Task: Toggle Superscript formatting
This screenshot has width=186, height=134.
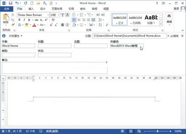Action: coord(46,20)
